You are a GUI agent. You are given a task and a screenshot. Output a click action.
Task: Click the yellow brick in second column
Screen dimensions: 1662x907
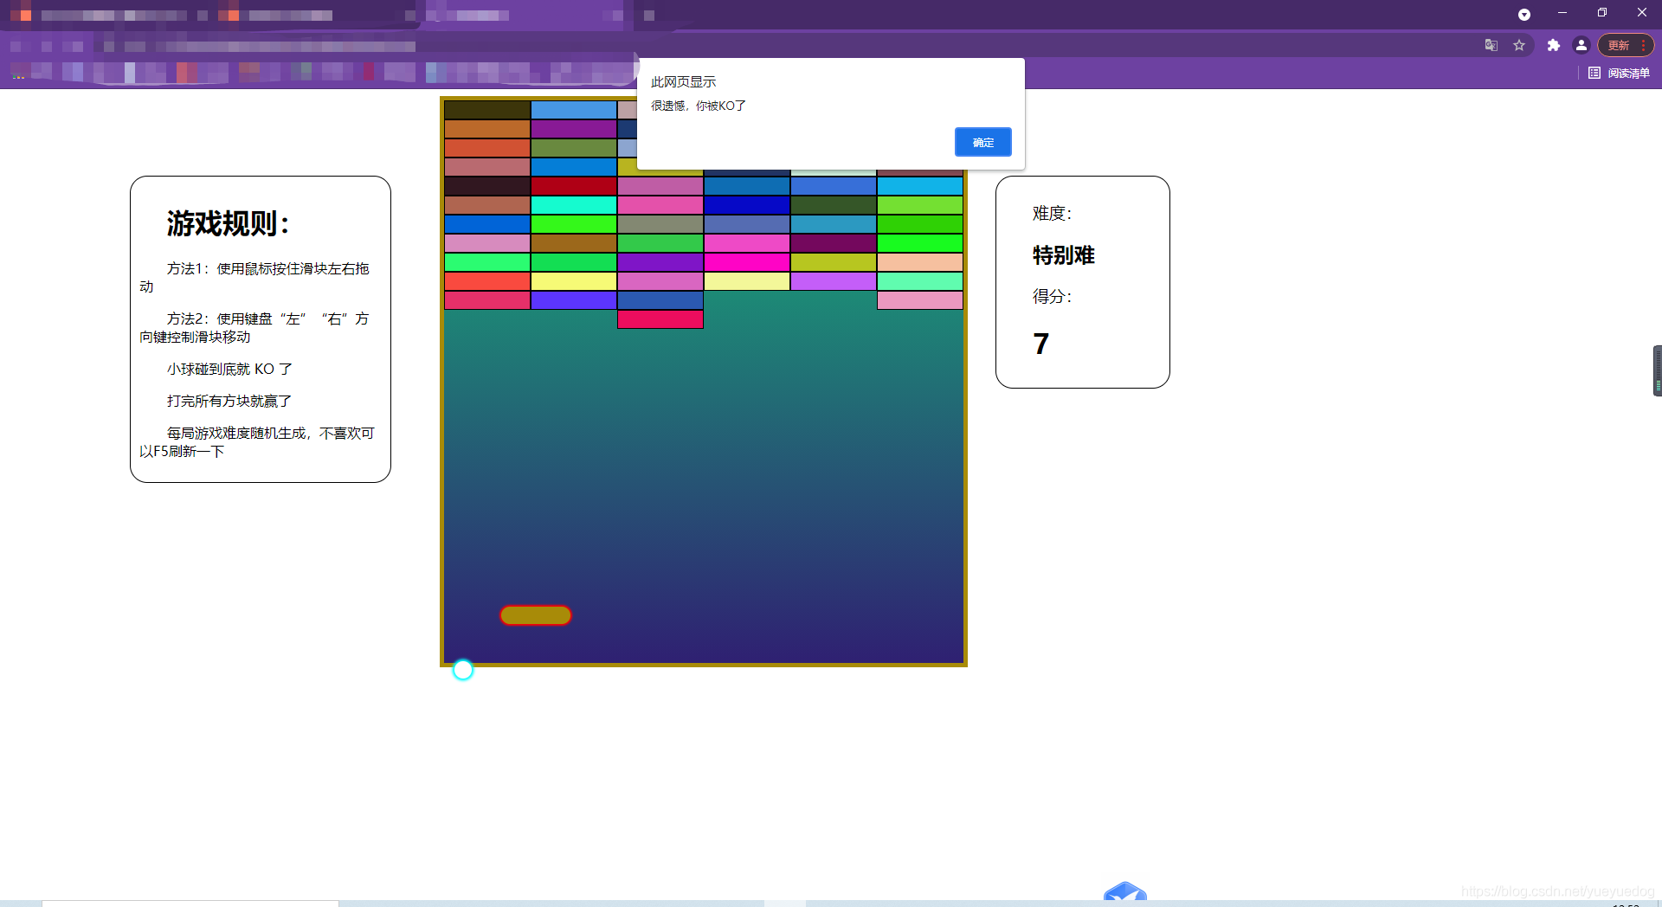click(574, 281)
